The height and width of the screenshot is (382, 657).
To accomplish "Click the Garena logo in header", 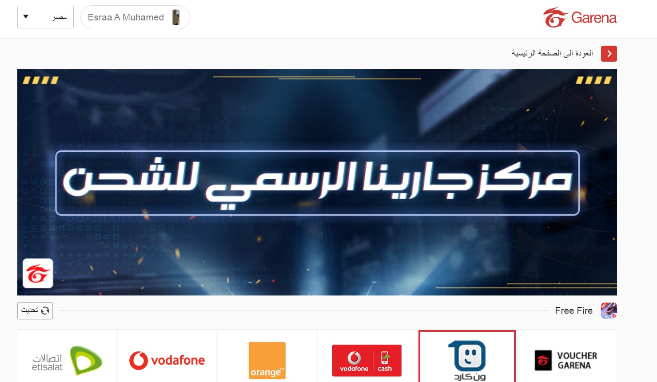I will tap(580, 18).
